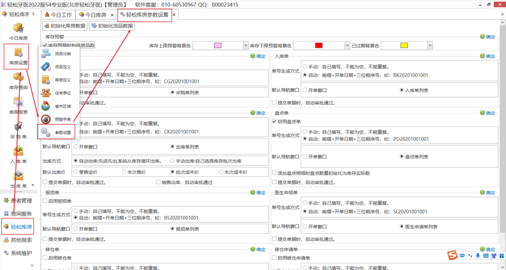Open 轻松库房 navigation group

click(18, 227)
